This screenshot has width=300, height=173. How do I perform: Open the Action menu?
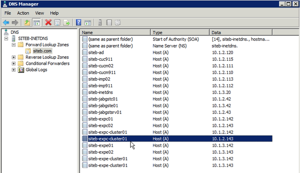coord(23,13)
